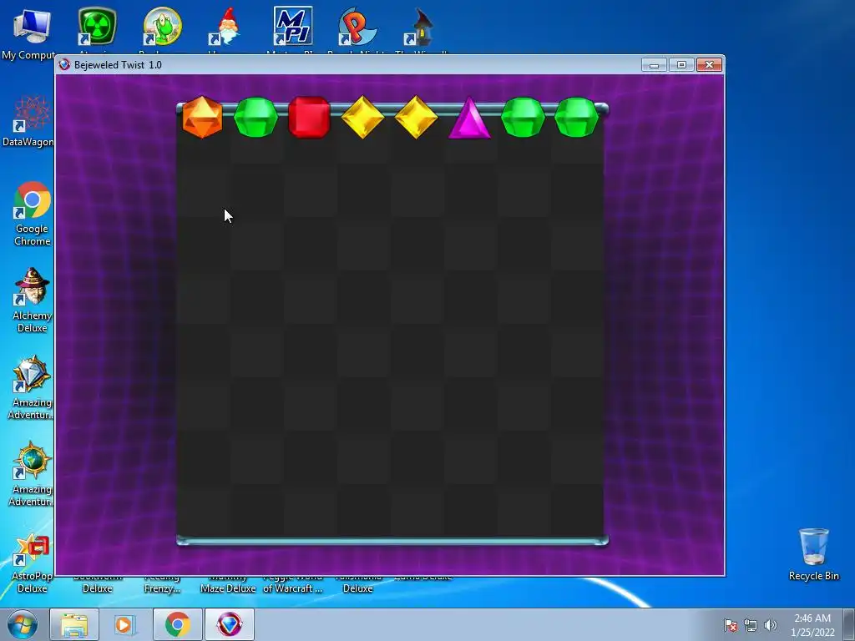This screenshot has height=641, width=855.
Task: Select the lower Amazing Adventures globe icon
Action: pos(32,461)
